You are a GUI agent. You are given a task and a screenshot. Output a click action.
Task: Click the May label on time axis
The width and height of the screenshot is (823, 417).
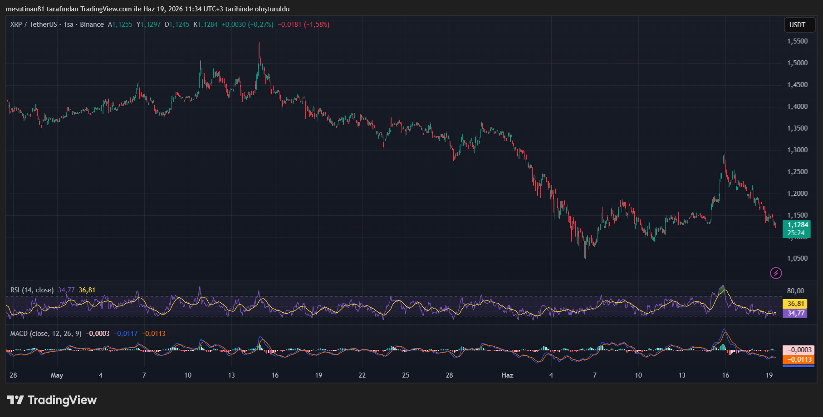point(57,375)
